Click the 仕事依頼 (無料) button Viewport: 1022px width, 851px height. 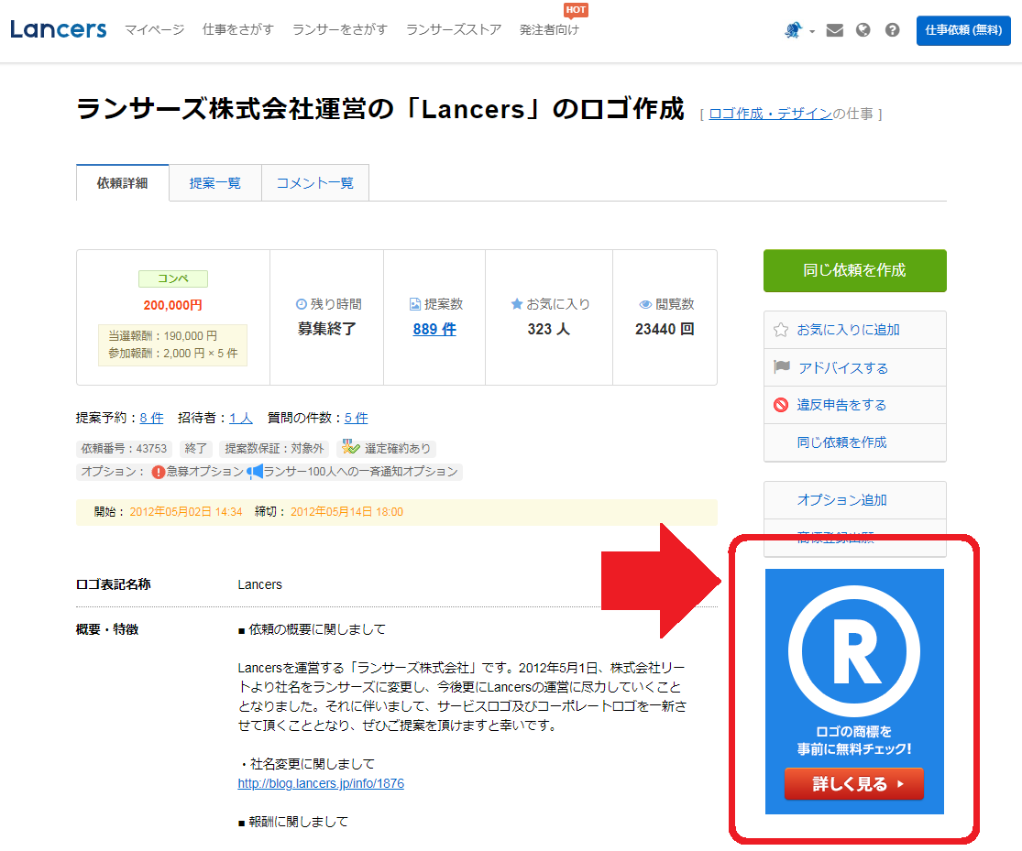(963, 30)
